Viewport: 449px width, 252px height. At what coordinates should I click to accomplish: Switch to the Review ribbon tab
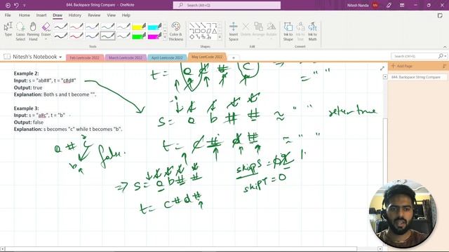(x=94, y=15)
